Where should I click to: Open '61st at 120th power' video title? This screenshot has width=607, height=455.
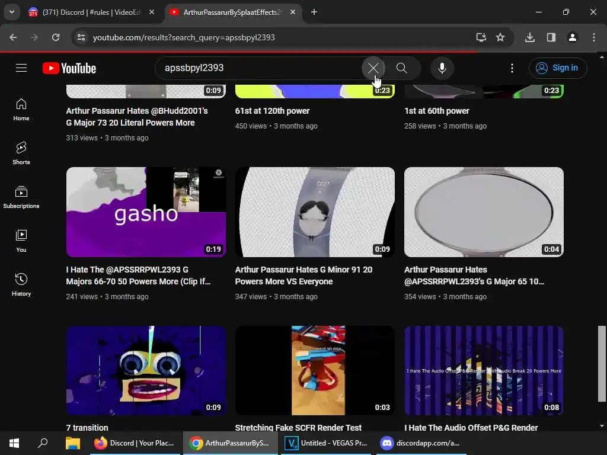(x=272, y=111)
